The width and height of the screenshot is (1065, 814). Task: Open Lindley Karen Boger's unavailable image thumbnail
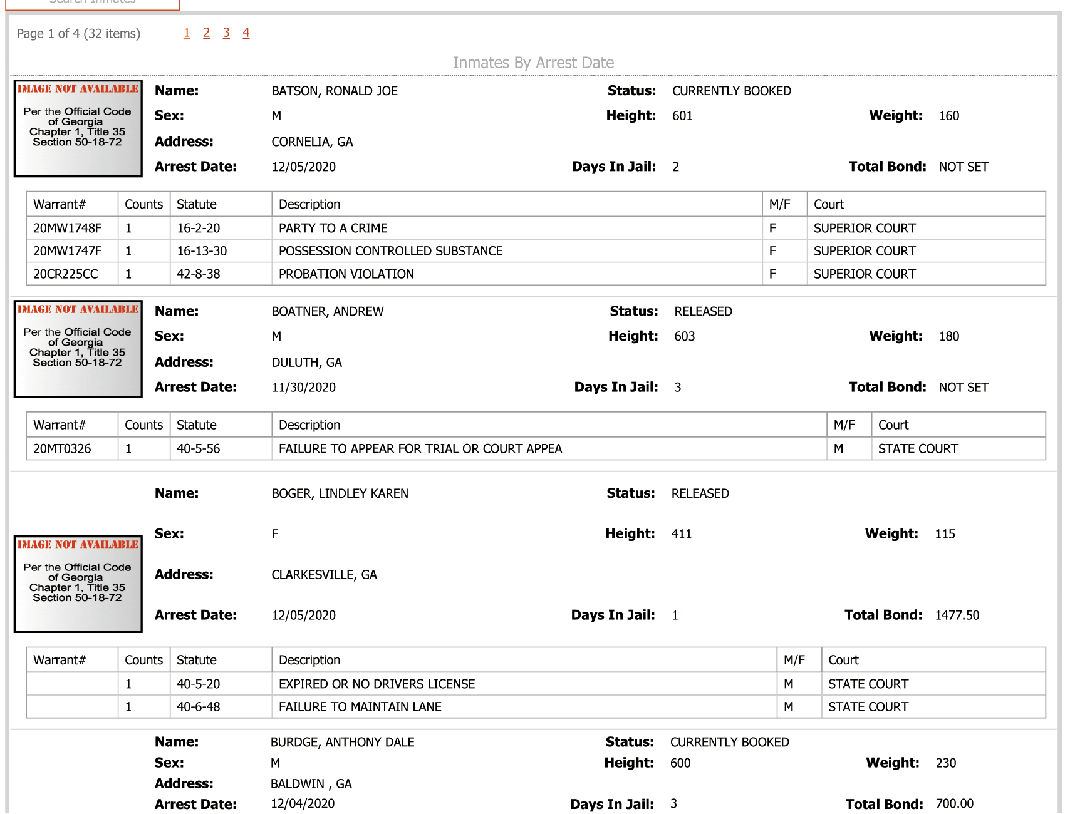[x=78, y=584]
